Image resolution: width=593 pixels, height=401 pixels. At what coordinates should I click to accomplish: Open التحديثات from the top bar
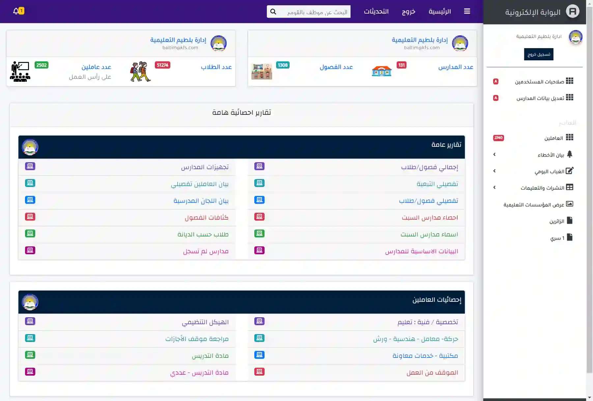click(x=376, y=12)
